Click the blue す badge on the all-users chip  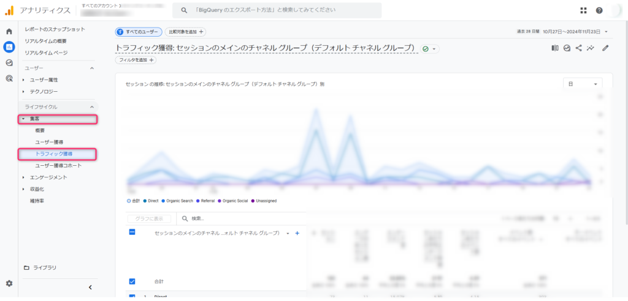[x=120, y=32]
